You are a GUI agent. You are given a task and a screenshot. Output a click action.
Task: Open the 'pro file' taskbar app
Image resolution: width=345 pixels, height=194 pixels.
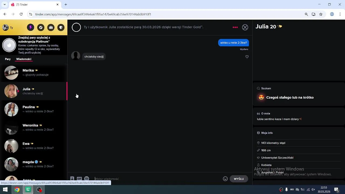point(28,190)
